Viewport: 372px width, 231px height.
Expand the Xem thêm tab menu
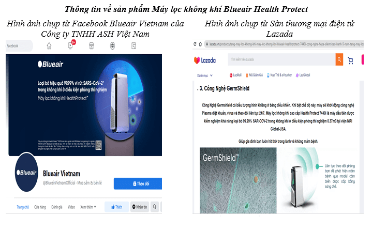(x=88, y=207)
